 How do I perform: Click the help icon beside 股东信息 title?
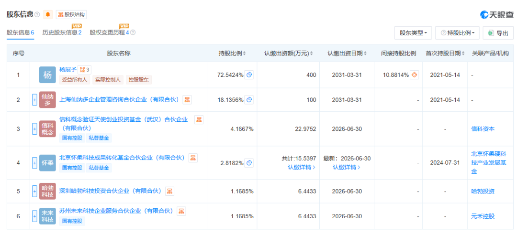37,14
